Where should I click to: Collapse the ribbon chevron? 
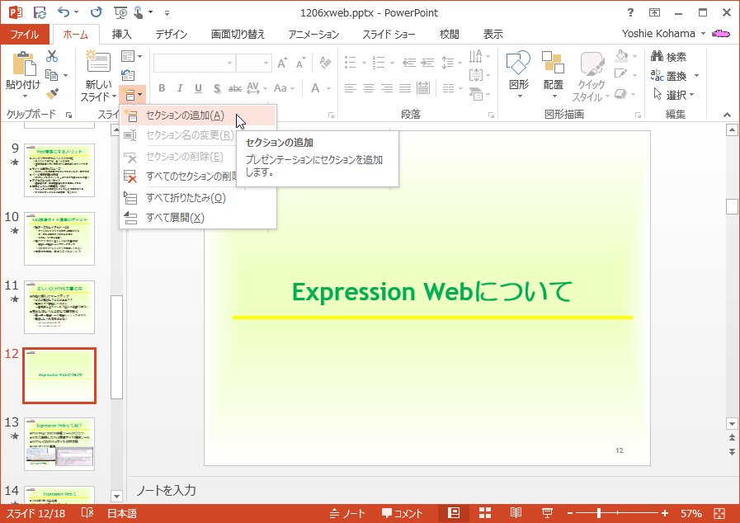[x=727, y=115]
